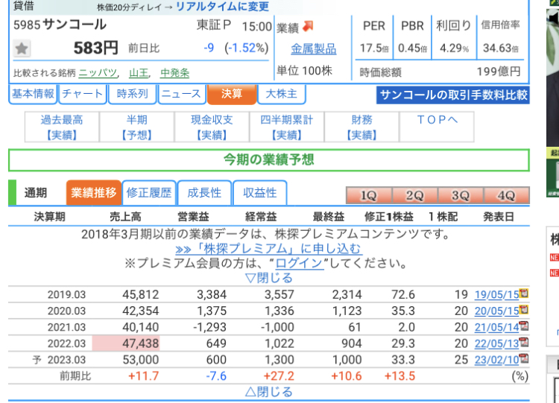Select the 決算 tab
The height and width of the screenshot is (403, 559).
[x=232, y=94]
